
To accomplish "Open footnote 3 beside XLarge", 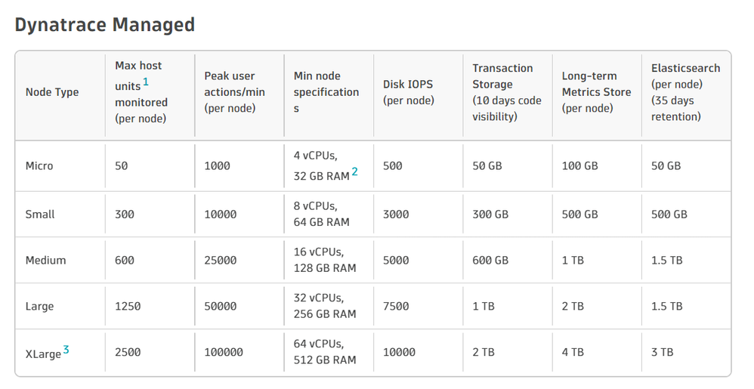I will tap(66, 349).
